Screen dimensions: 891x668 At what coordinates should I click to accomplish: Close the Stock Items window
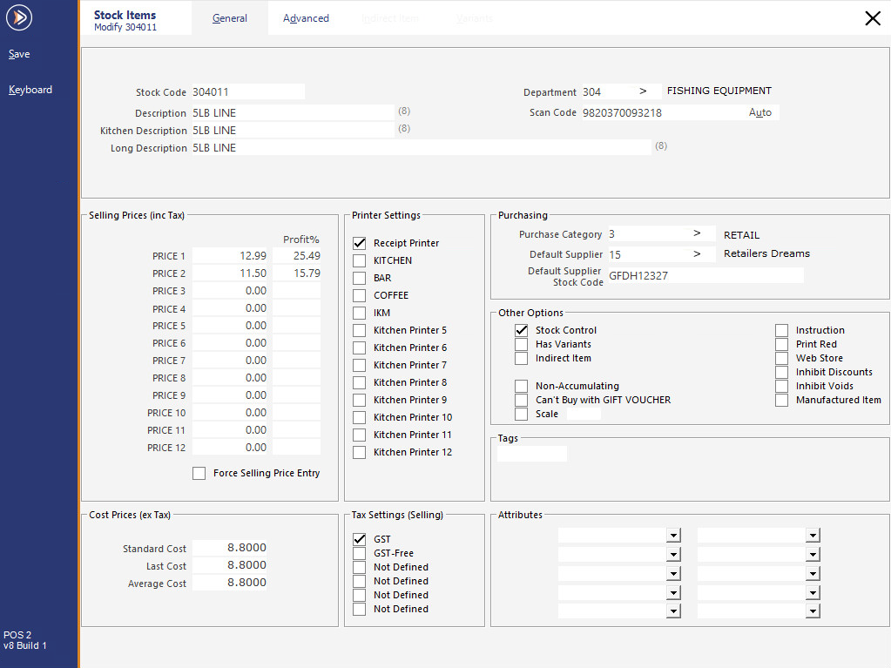coord(872,18)
